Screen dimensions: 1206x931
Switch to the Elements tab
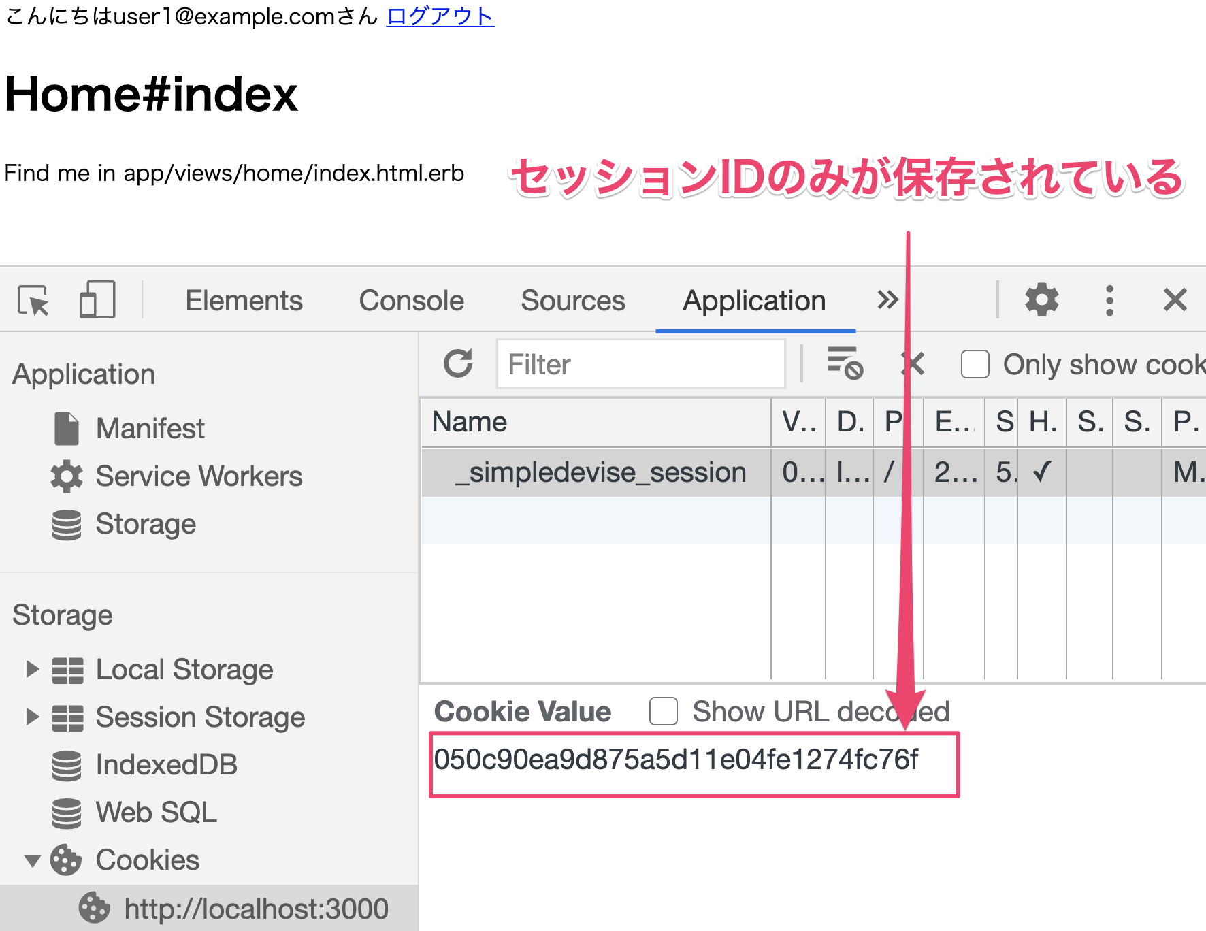244,301
